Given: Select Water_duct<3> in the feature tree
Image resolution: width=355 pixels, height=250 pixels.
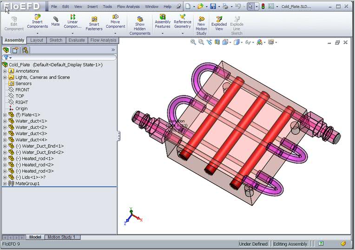Looking at the screenshot, I should [x=31, y=133].
